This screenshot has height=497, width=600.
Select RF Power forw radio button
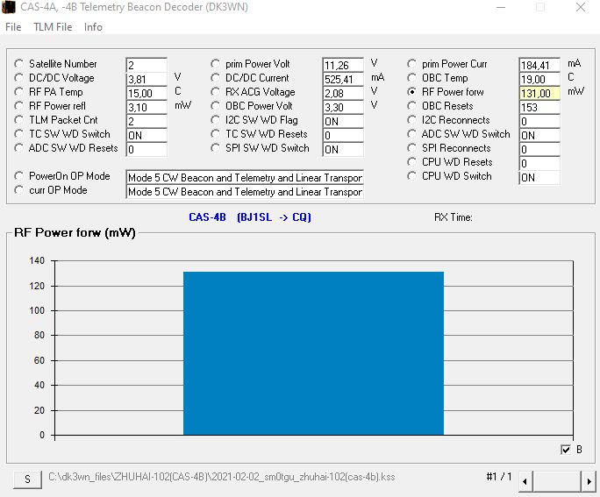pos(411,92)
